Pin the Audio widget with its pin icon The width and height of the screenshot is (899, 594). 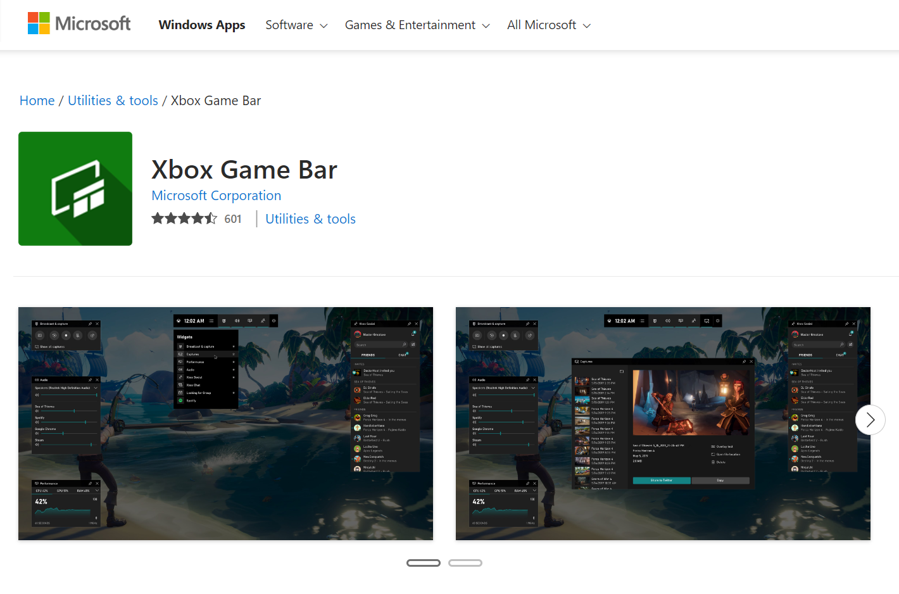pos(91,380)
